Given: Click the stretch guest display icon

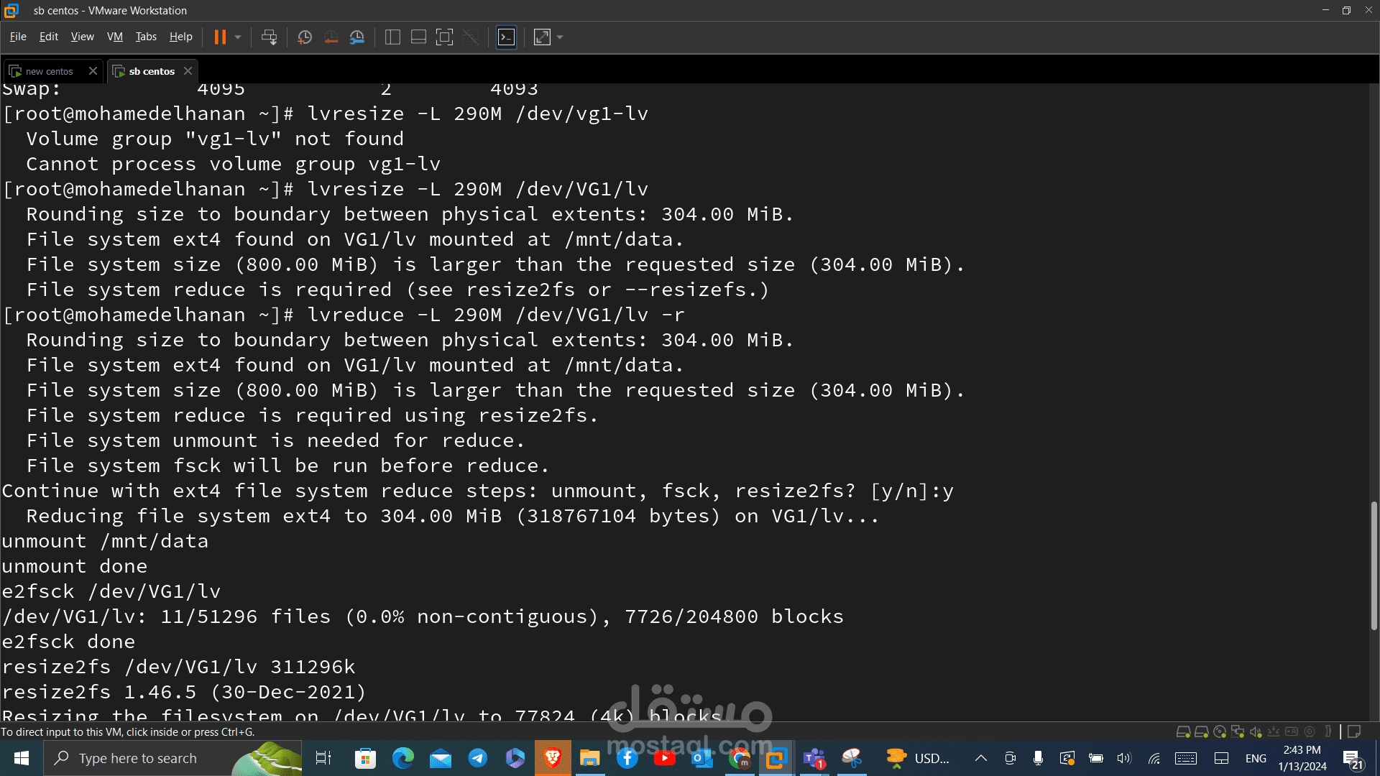Looking at the screenshot, I should pyautogui.click(x=542, y=37).
